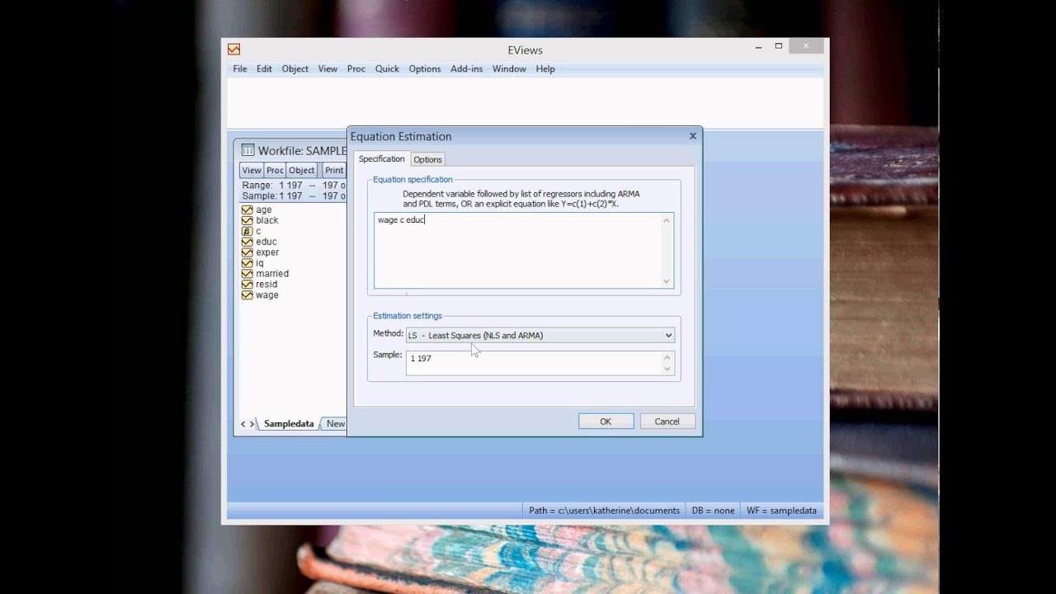
Task: Click the workfile window icon beside Workfile title
Action: (x=247, y=150)
